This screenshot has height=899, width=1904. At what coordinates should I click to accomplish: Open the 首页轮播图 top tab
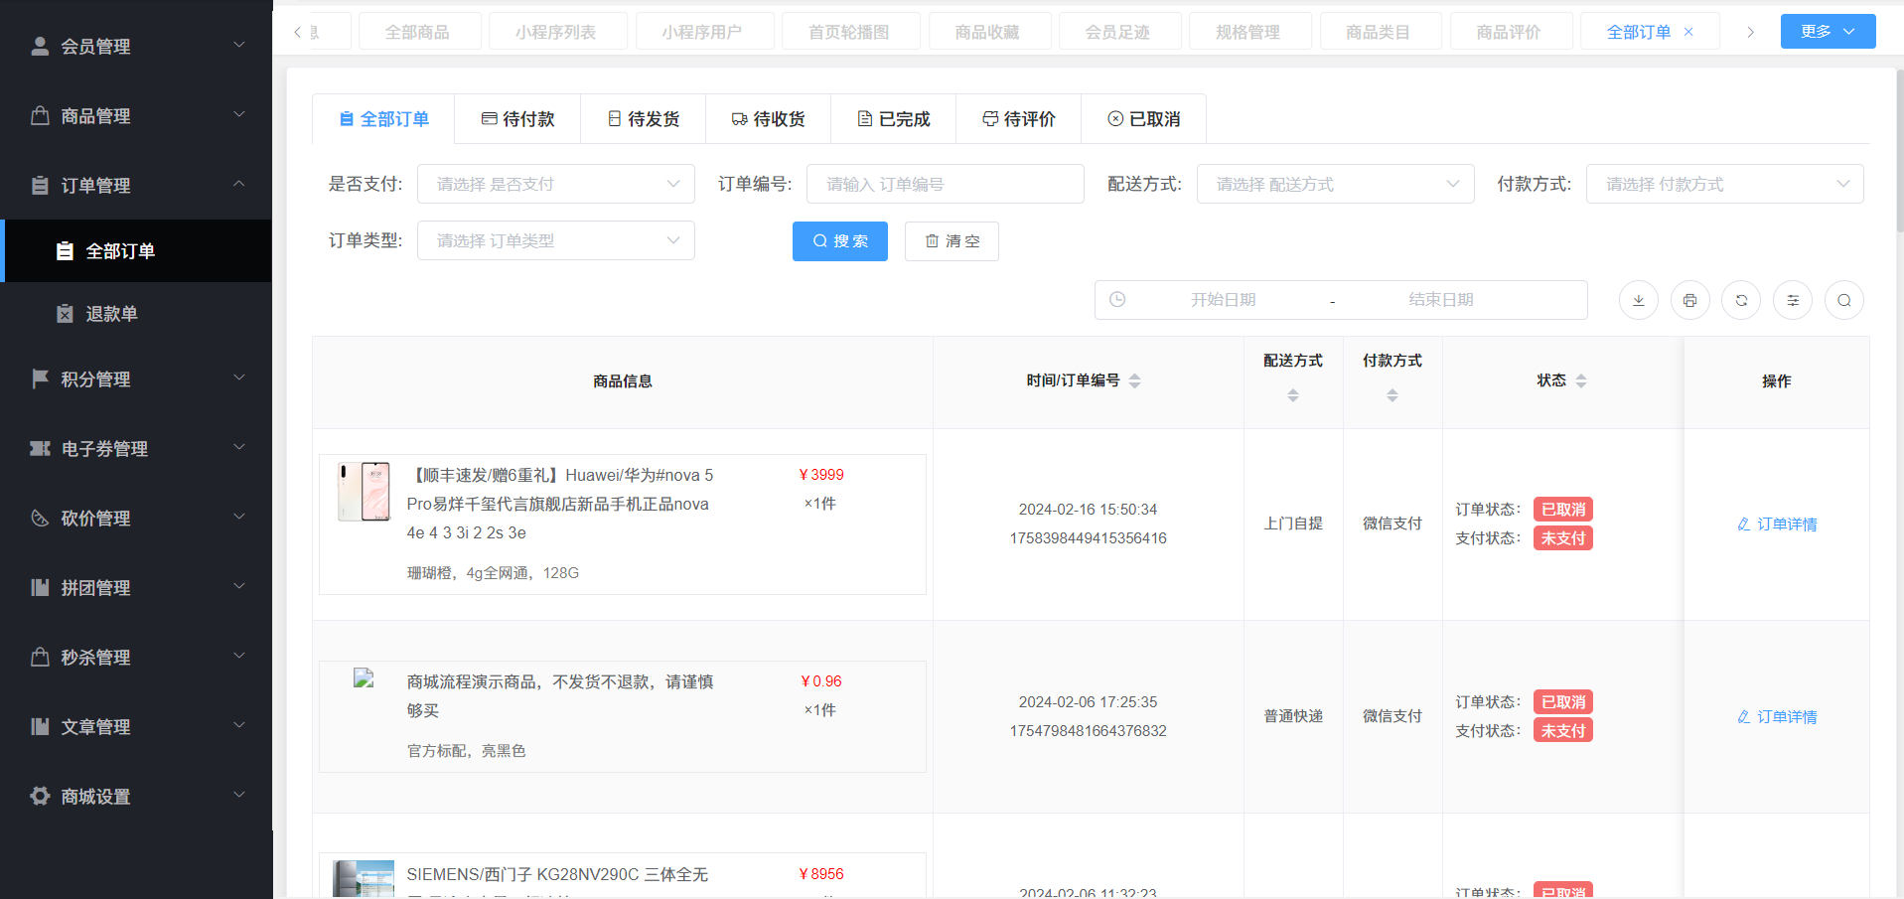(850, 32)
